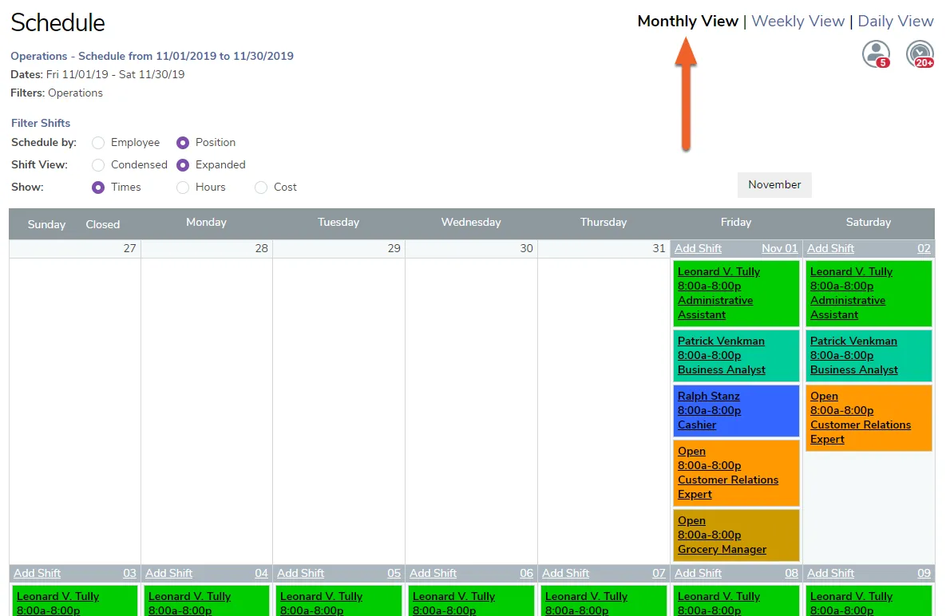This screenshot has width=946, height=616.
Task: Open the 02 date link
Action: [x=924, y=248]
